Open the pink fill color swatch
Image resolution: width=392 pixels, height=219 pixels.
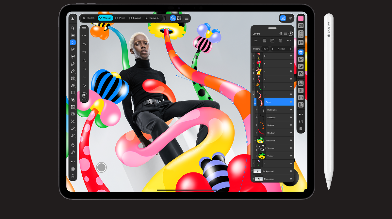[x=301, y=18]
